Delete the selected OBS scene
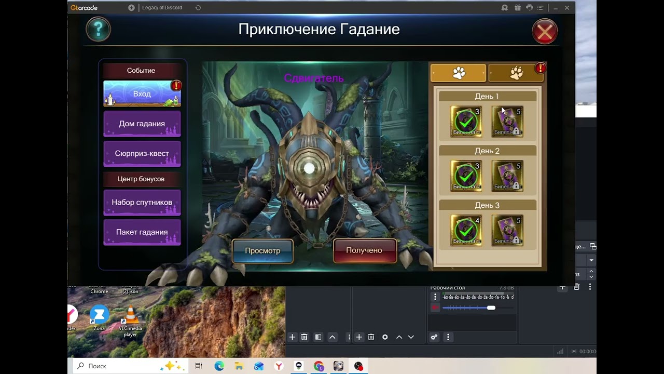Image resolution: width=664 pixels, height=374 pixels. [305, 337]
